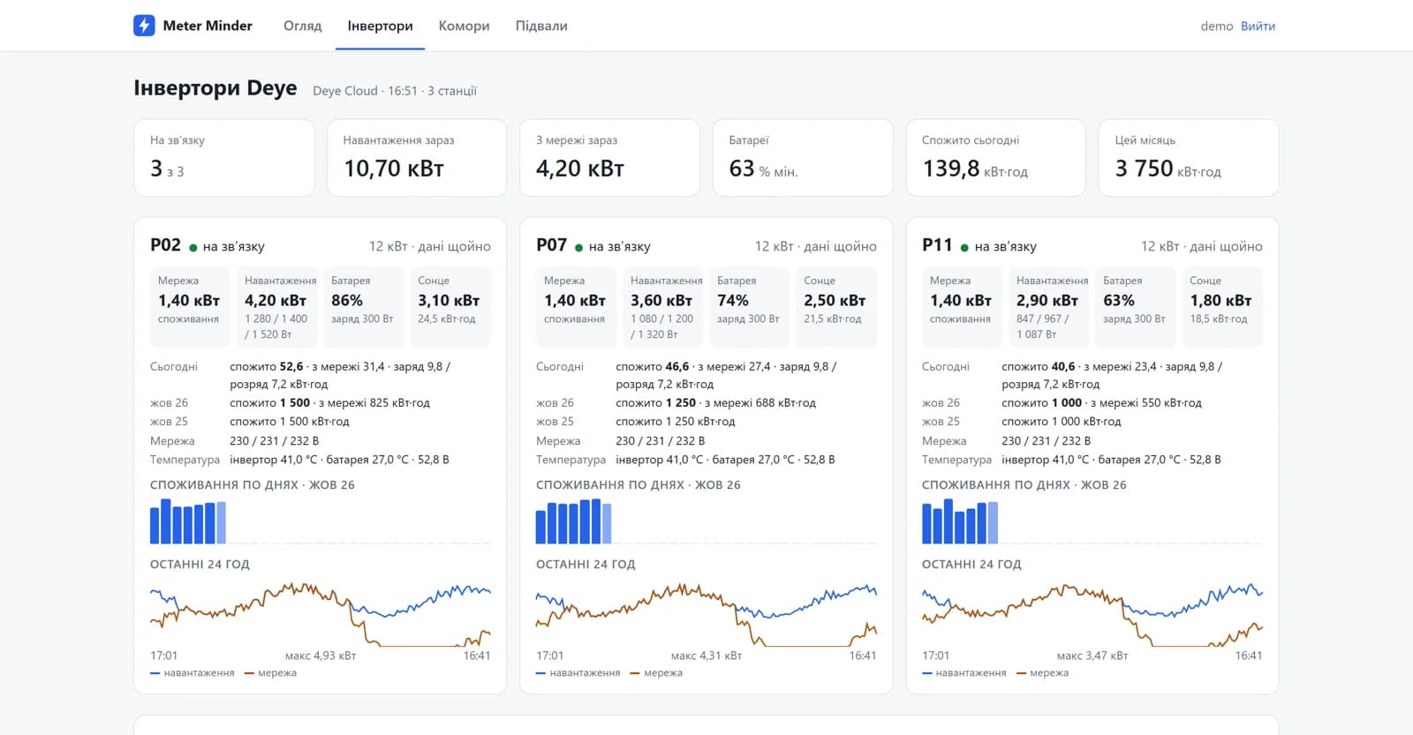This screenshot has height=735, width=1413.
Task: Click 'навантаження' legend entry in P02 chart
Action: (193, 673)
